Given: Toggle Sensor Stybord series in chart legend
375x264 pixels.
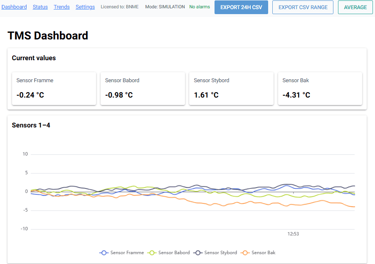Looking at the screenshot, I should (x=215, y=252).
